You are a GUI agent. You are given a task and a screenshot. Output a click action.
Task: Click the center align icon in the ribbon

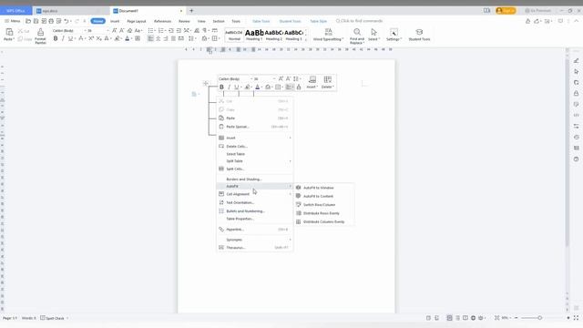tap(158, 38)
